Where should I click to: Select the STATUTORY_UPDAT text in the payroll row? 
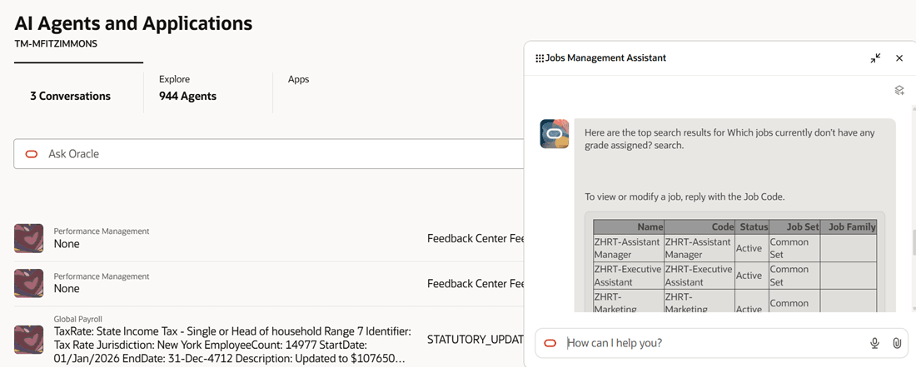(x=475, y=340)
